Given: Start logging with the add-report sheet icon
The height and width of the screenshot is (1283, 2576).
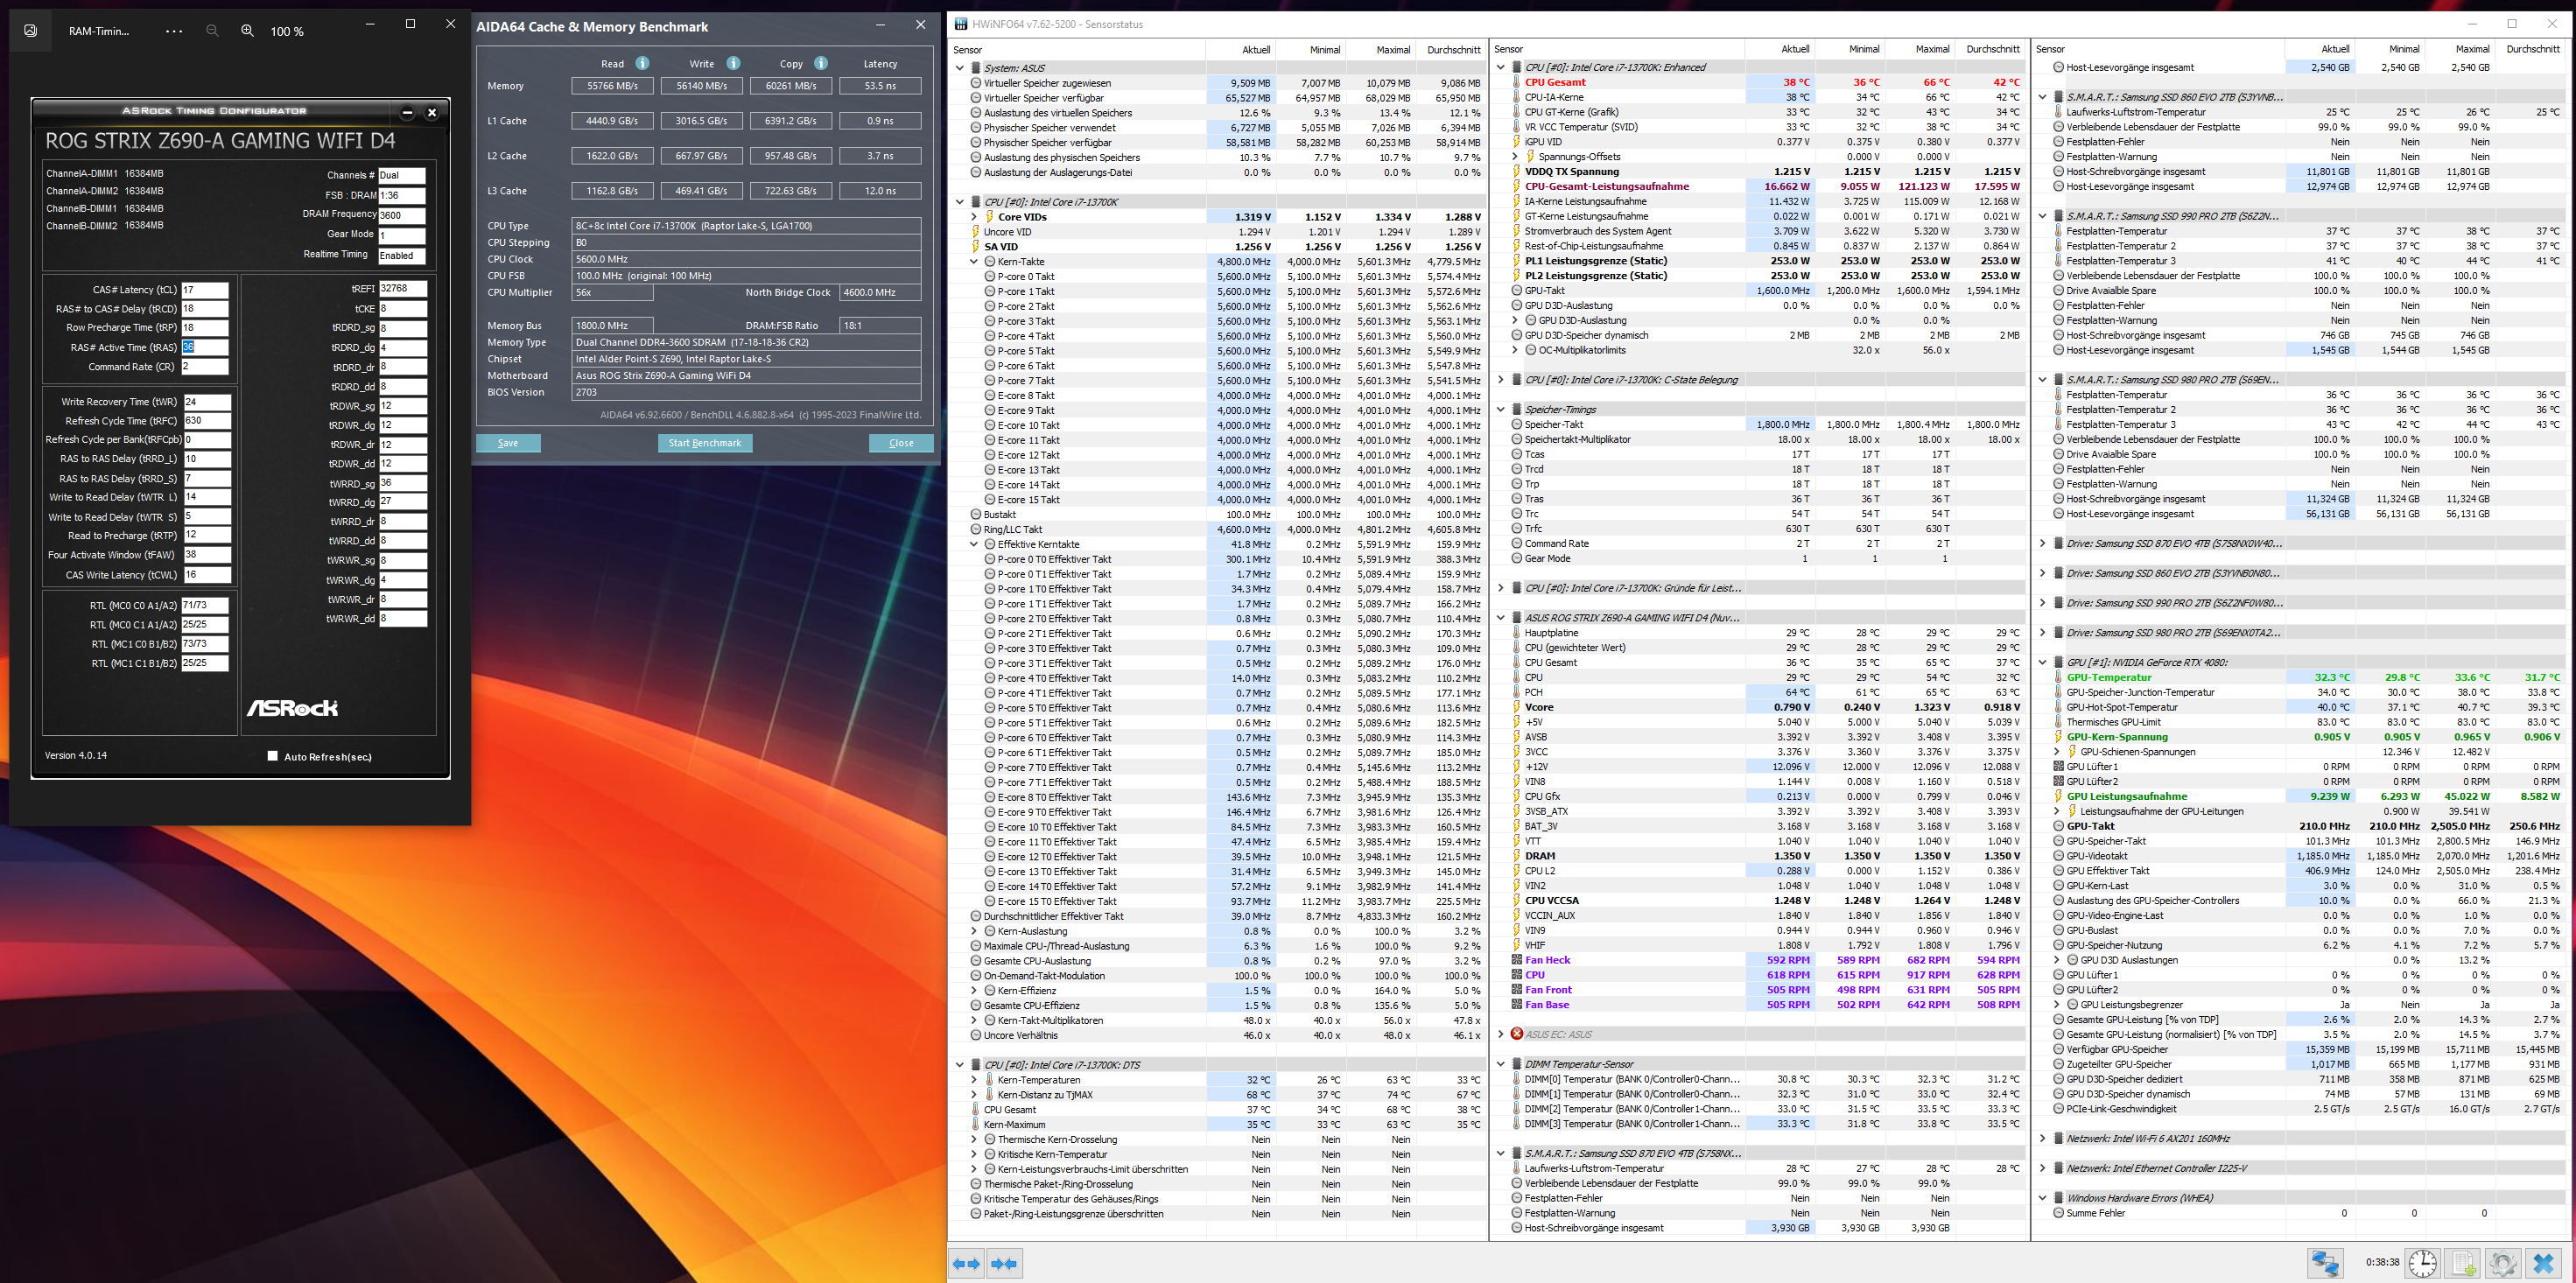Looking at the screenshot, I should 2464,1263.
